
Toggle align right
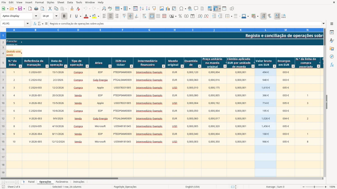tap(117, 16)
